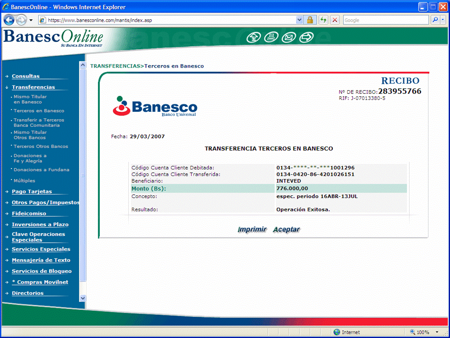Open Servicios de Bloqueo menu

[42, 271]
